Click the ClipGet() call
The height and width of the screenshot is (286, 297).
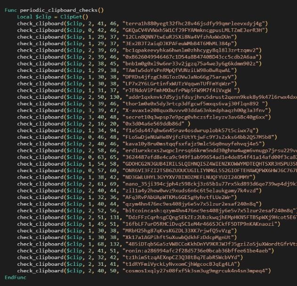(74, 17)
